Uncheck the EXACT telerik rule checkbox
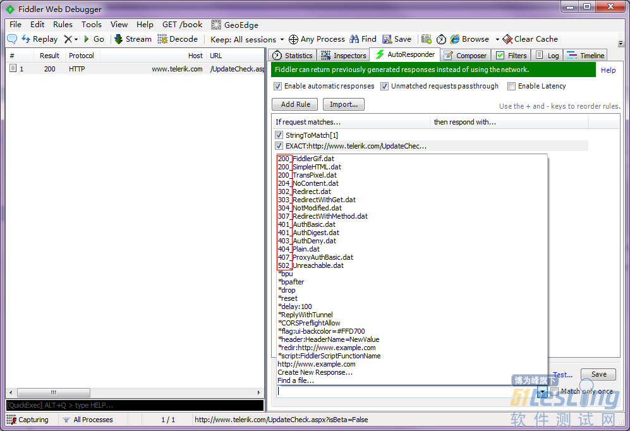 pyautogui.click(x=279, y=146)
